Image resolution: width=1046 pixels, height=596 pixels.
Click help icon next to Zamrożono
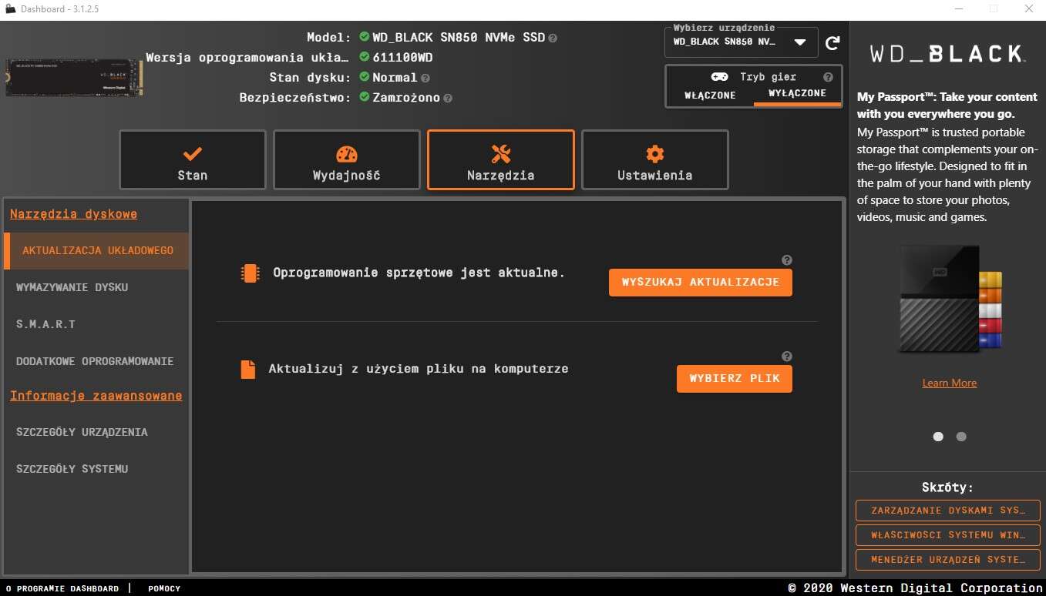pyautogui.click(x=448, y=98)
